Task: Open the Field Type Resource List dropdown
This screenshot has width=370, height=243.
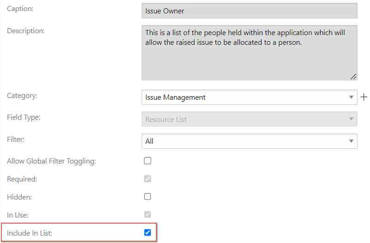Action: 250,119
